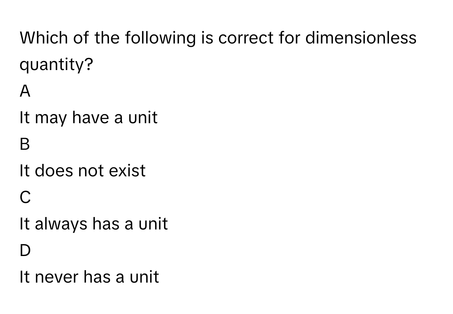453x314 pixels.
Task: Select answer option letter A
Action: (25, 91)
